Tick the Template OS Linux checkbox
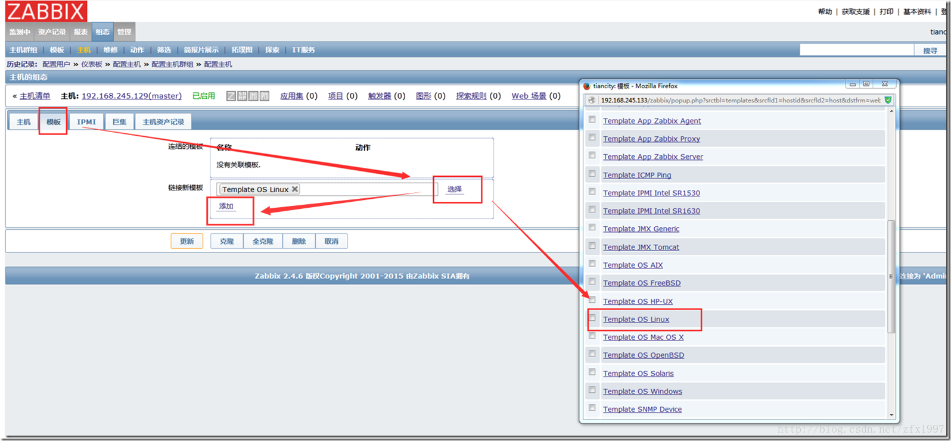This screenshot has height=441, width=951. click(592, 318)
